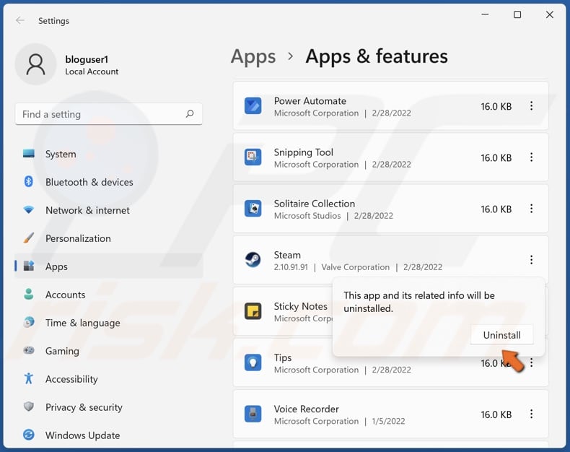Click the Voice Recorder app icon

tap(253, 414)
